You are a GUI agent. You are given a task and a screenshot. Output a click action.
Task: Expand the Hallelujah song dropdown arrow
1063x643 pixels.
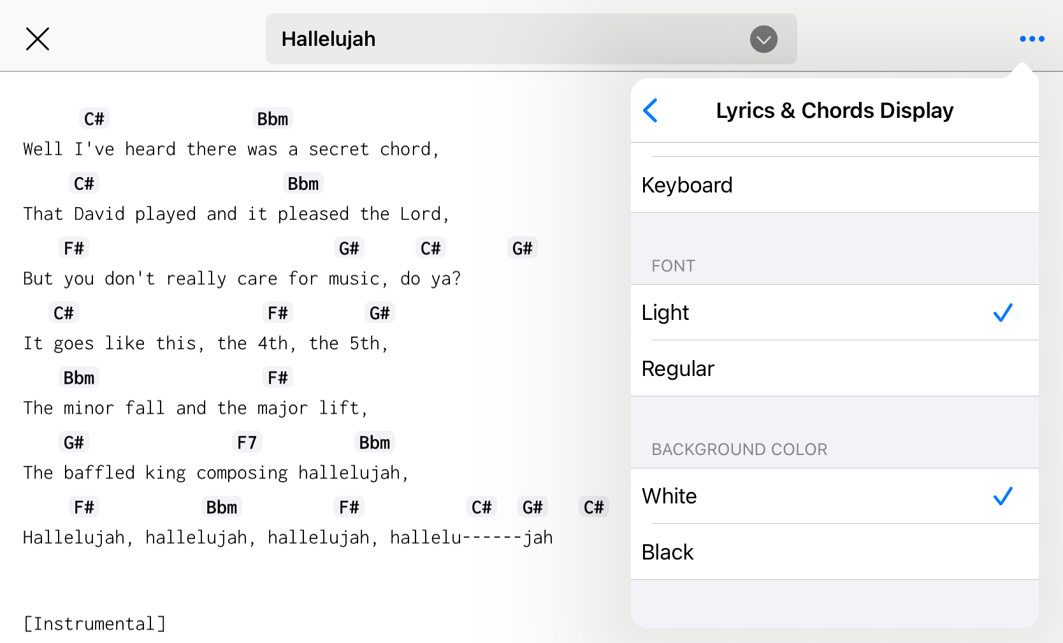coord(763,40)
